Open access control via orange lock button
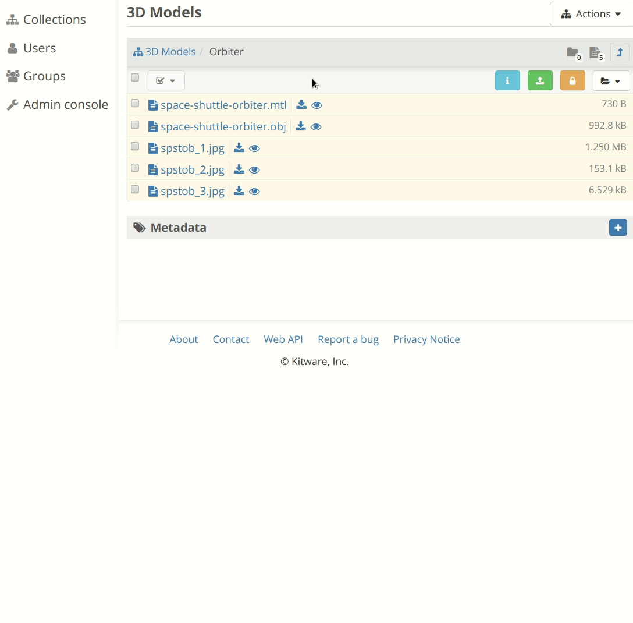This screenshot has height=623, width=633. [x=572, y=80]
